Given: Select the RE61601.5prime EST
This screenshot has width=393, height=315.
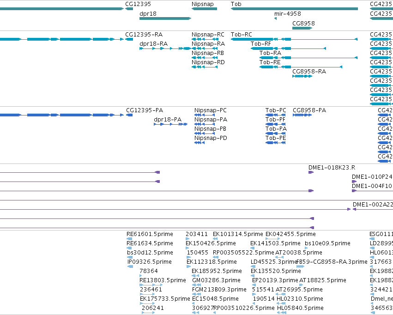Looking at the screenshot, I should point(150,234).
